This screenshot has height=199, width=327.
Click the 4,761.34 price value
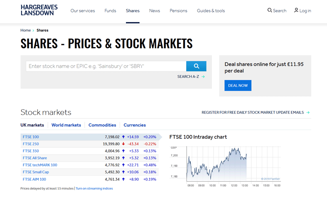[112, 179]
